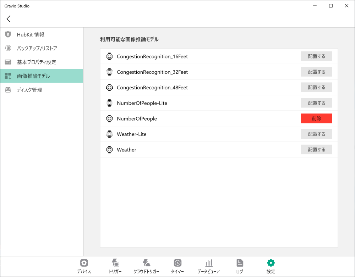Viewport: 355px width, 277px height.
Task: Switch to トリガー tab label
Action: (x=115, y=271)
